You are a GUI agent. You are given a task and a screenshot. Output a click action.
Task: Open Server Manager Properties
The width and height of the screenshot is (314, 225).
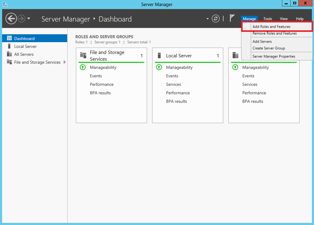click(274, 56)
